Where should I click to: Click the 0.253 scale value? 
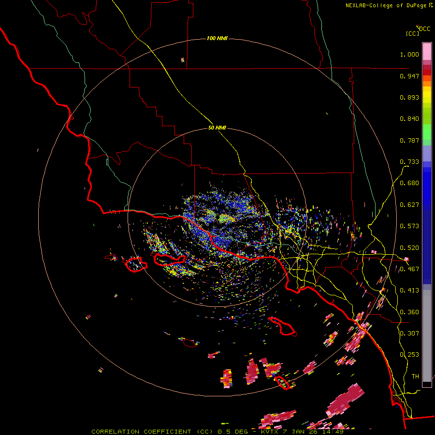click(409, 355)
